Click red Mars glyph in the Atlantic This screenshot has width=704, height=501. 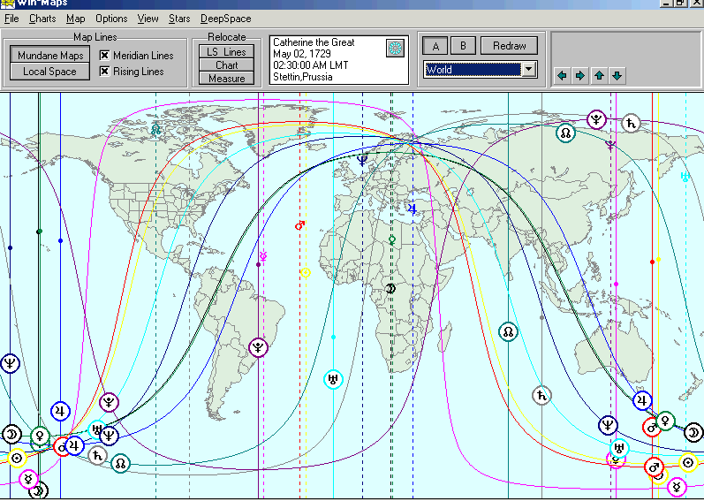pos(300,225)
